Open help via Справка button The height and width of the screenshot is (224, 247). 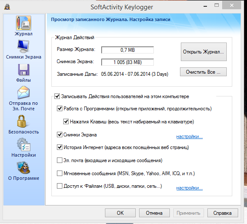click(223, 213)
